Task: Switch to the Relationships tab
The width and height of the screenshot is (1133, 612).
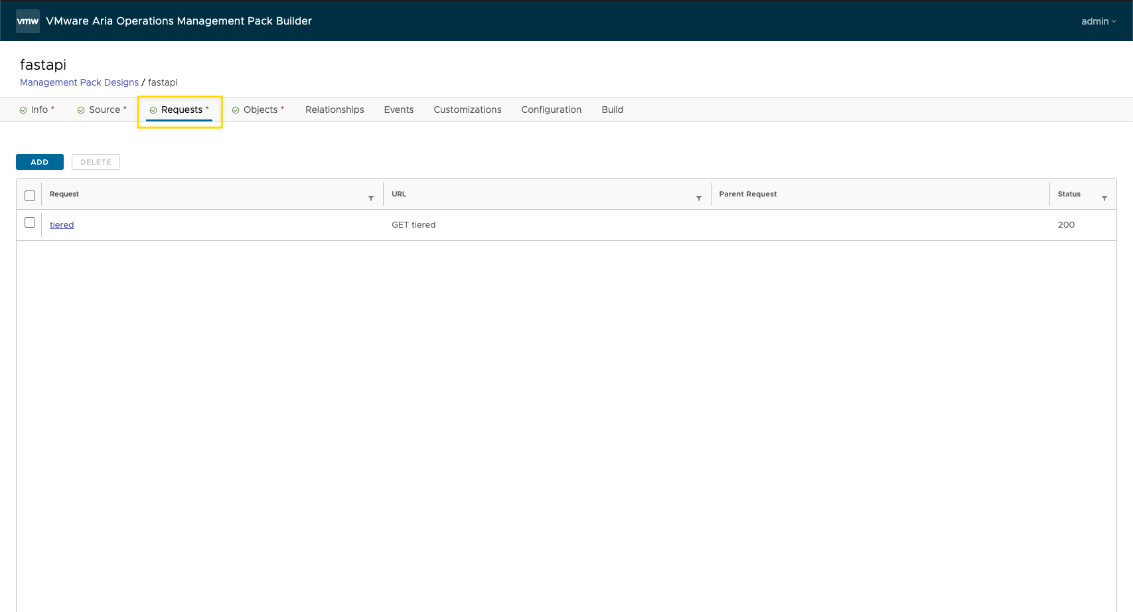Action: tap(335, 110)
